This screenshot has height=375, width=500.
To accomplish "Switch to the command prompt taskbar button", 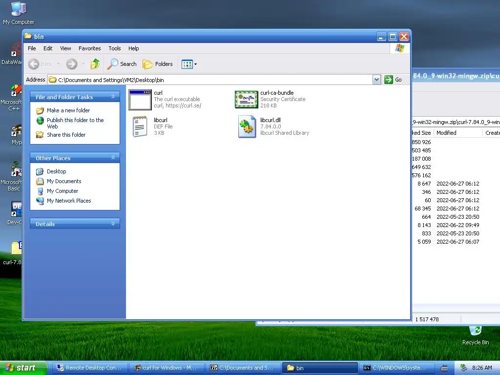I will click(x=396, y=368).
